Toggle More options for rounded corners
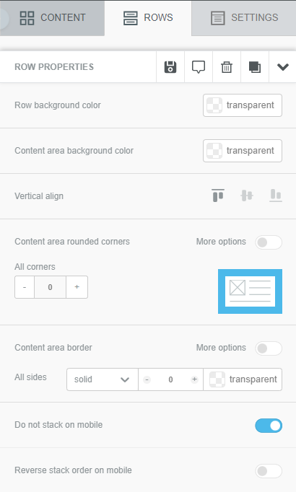Image resolution: width=296 pixels, height=492 pixels. 269,242
